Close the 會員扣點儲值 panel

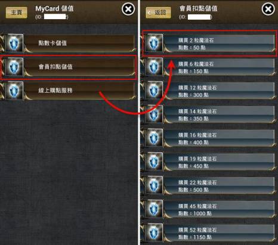click(x=268, y=9)
